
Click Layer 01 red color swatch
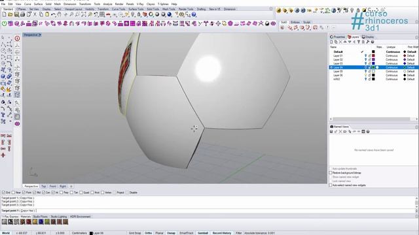point(373,55)
